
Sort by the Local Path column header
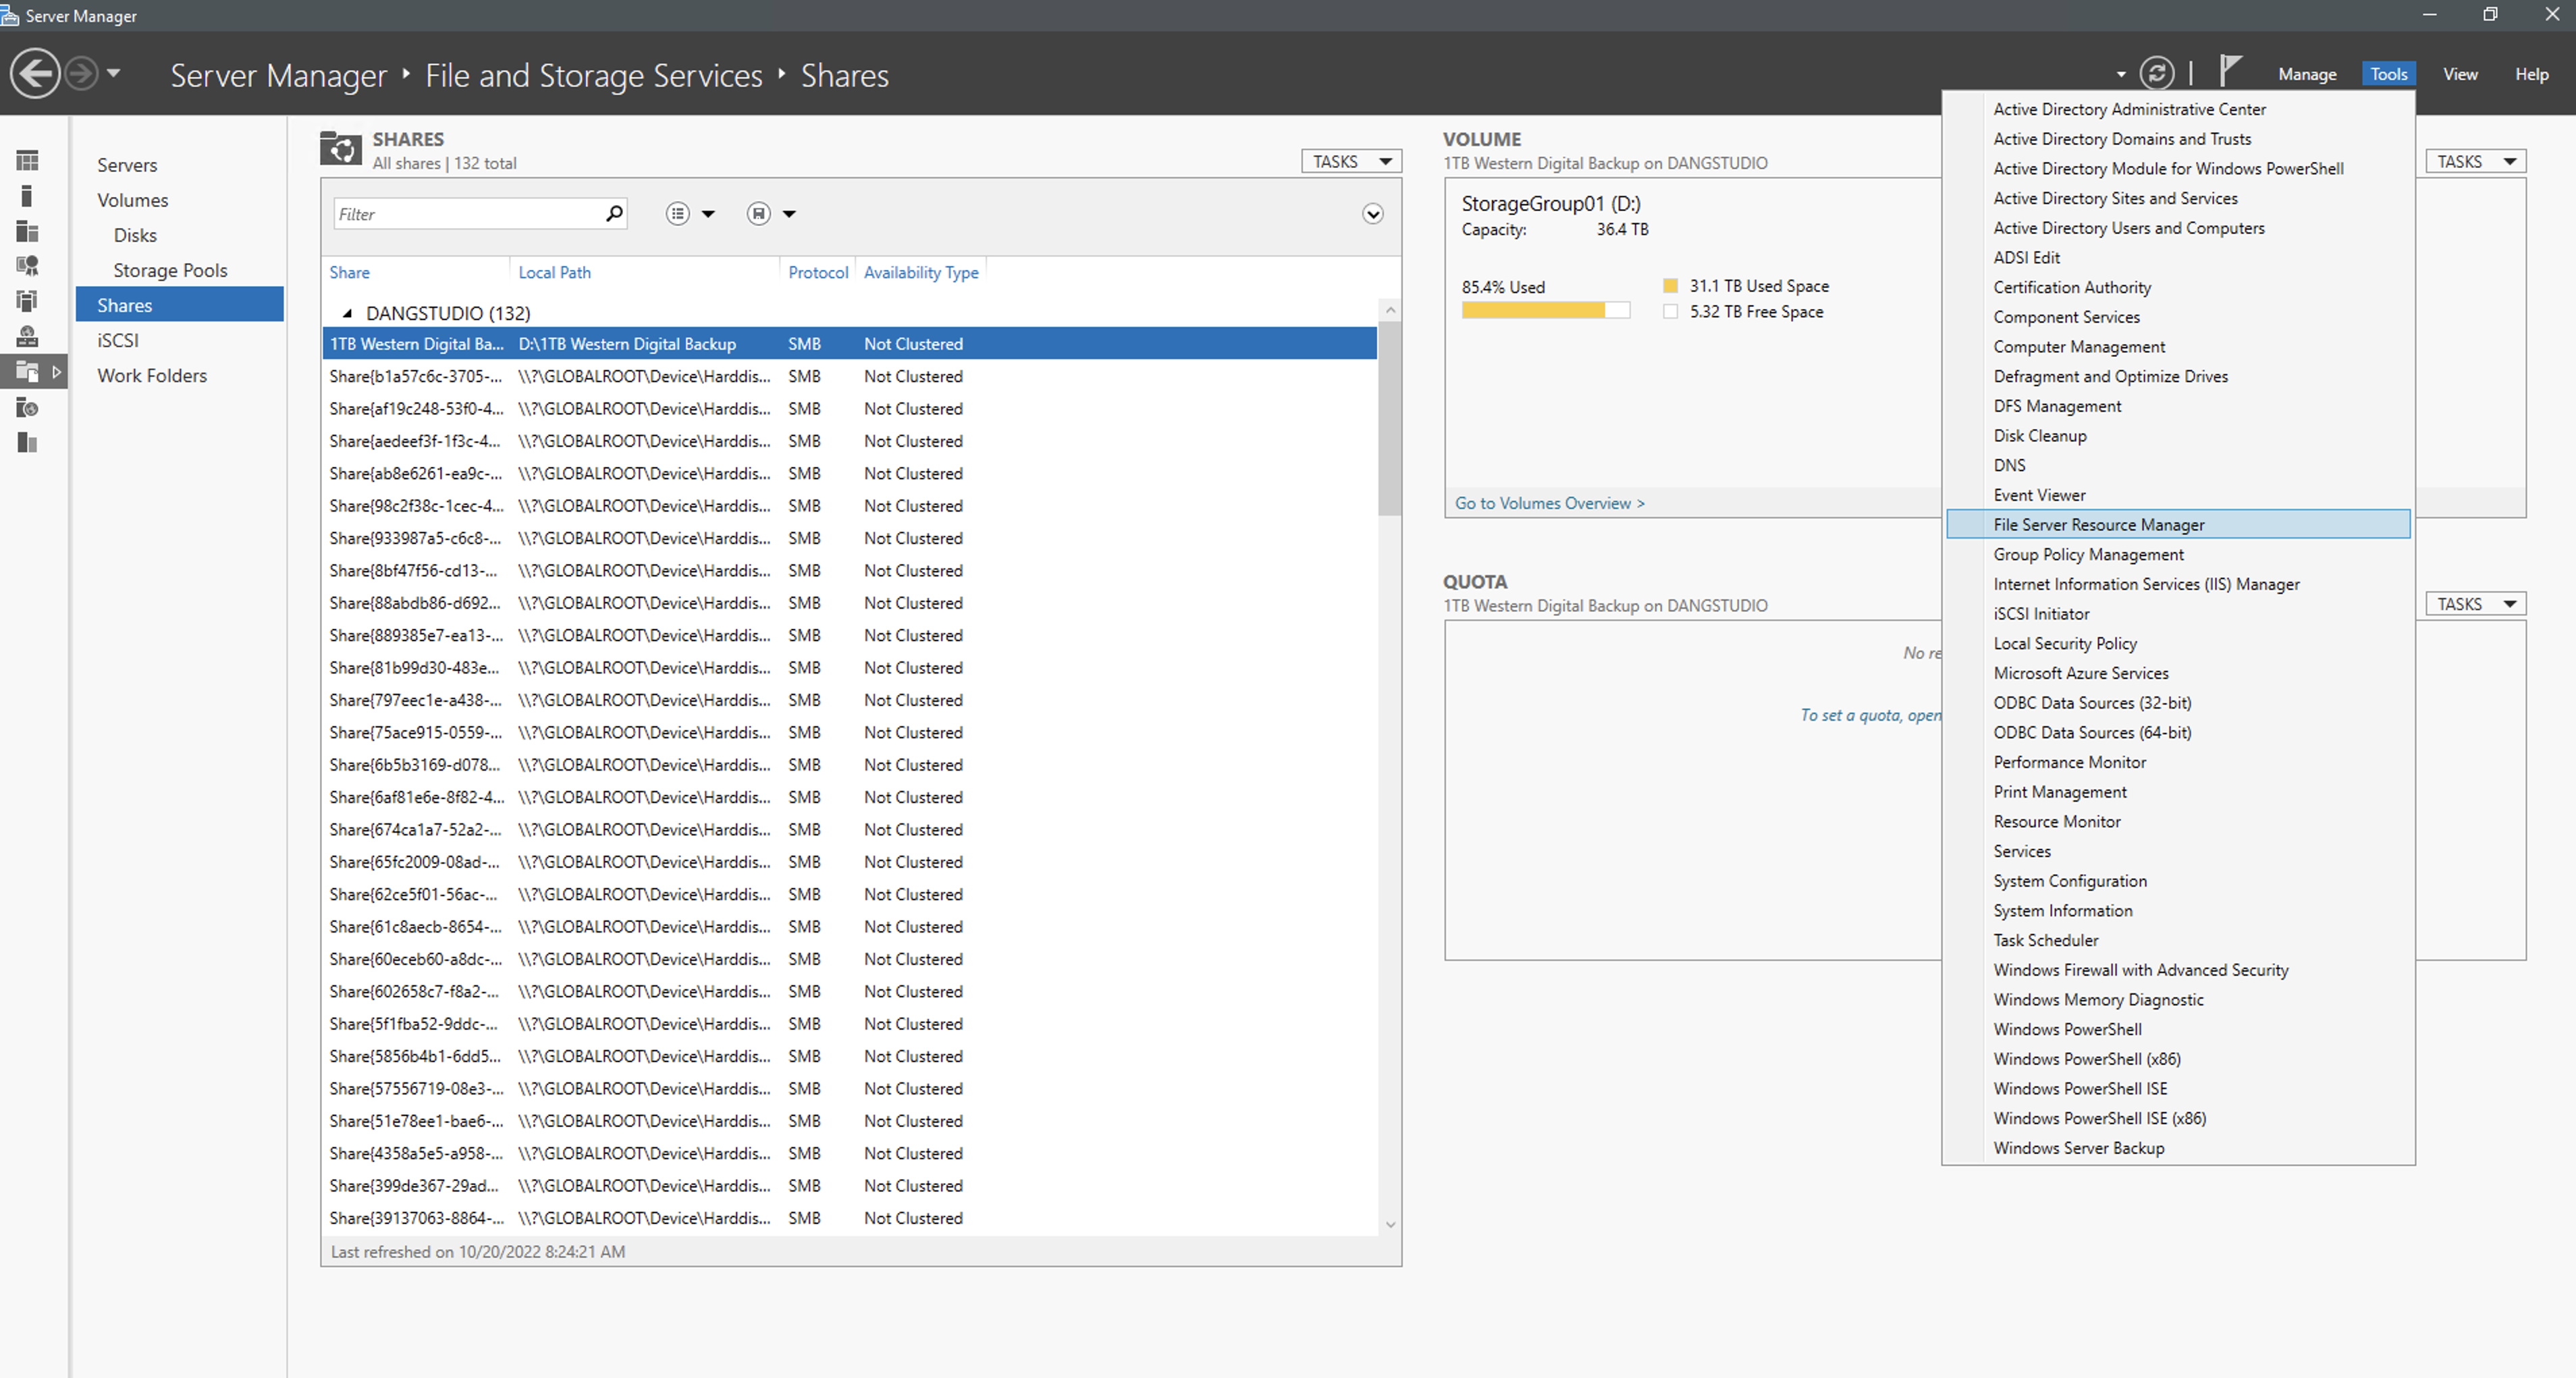pos(554,272)
